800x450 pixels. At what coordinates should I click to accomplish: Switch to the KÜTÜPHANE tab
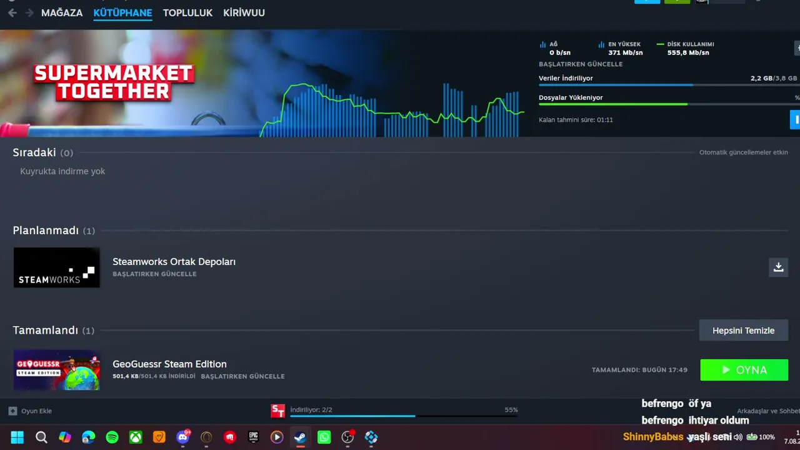click(122, 12)
